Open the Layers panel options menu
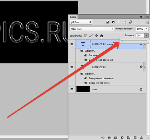Screen dimensions: 150x140 pos(147,17)
